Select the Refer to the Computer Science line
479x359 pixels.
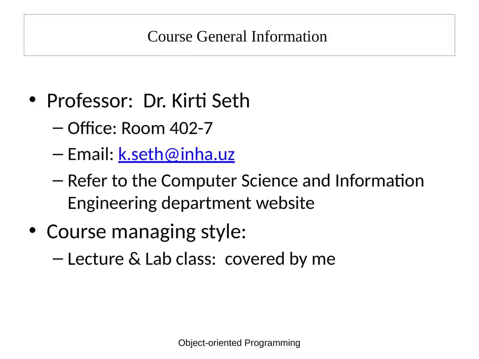[x=246, y=181]
